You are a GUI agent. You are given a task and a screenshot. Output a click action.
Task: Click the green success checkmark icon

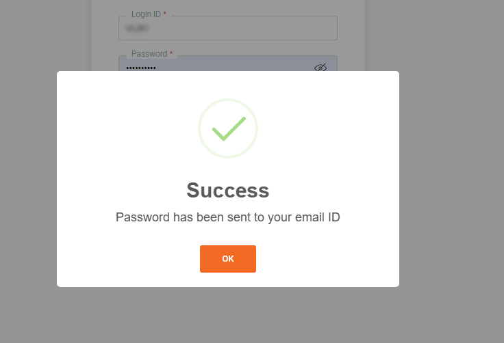229,128
